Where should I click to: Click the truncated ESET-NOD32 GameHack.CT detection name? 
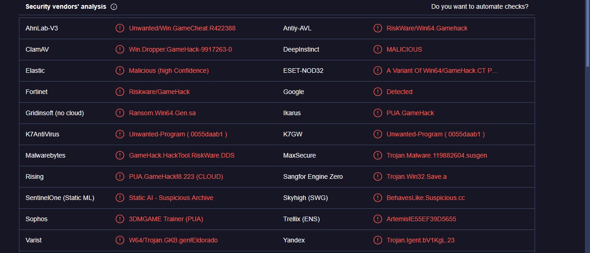point(442,71)
